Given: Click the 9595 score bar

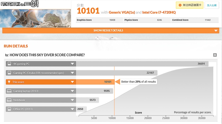Looking at the screenshot, I should [94, 91].
